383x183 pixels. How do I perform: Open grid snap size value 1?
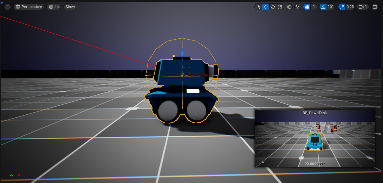click(x=314, y=7)
